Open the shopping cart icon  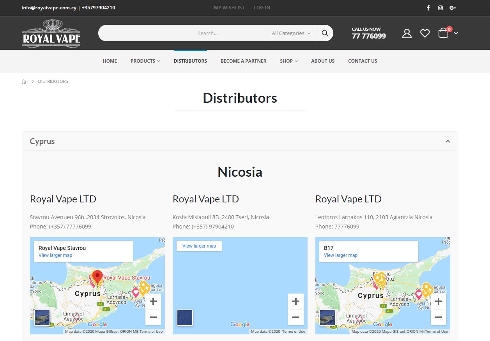pos(444,33)
